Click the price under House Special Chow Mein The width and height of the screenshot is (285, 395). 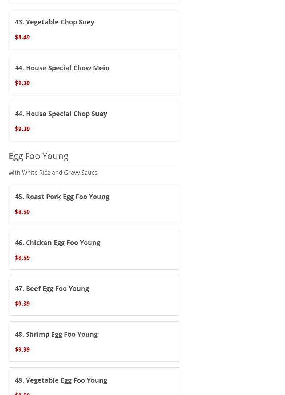[22, 83]
